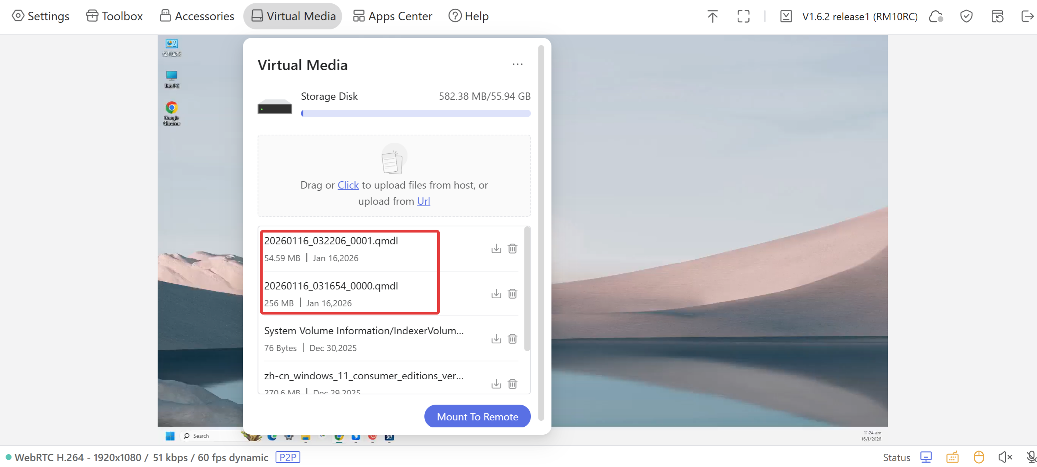Open the Settings menu
1037x467 pixels.
tap(41, 16)
